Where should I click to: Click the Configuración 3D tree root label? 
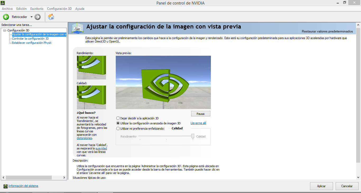pos(18,30)
